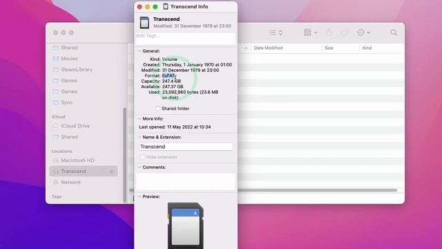442x249 pixels.
Task: Collapse the Comments section
Action: tap(140, 167)
